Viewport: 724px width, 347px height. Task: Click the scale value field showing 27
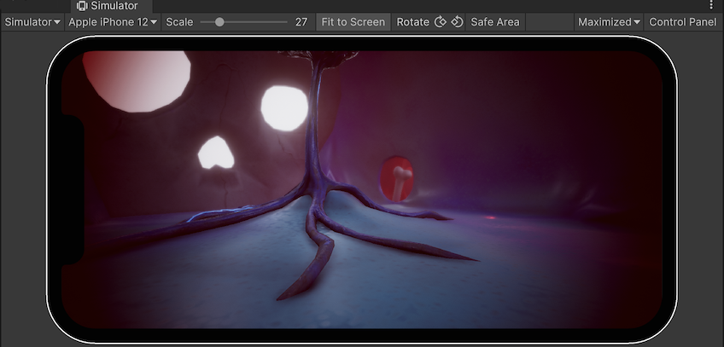pyautogui.click(x=301, y=22)
